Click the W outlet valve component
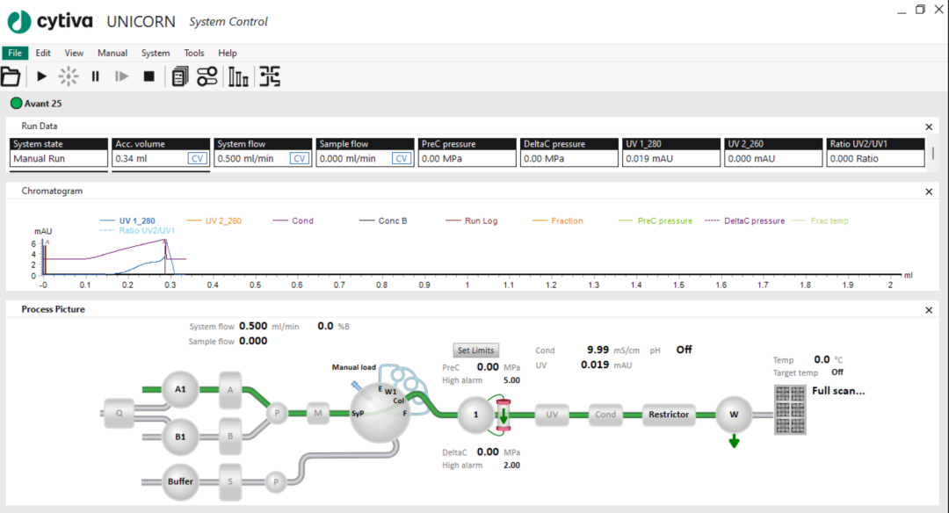This screenshot has height=513, width=949. 734,415
